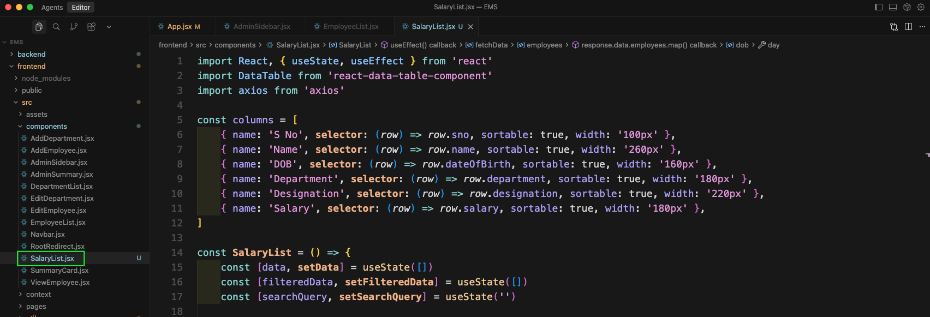Split the editor to the right

click(909, 27)
